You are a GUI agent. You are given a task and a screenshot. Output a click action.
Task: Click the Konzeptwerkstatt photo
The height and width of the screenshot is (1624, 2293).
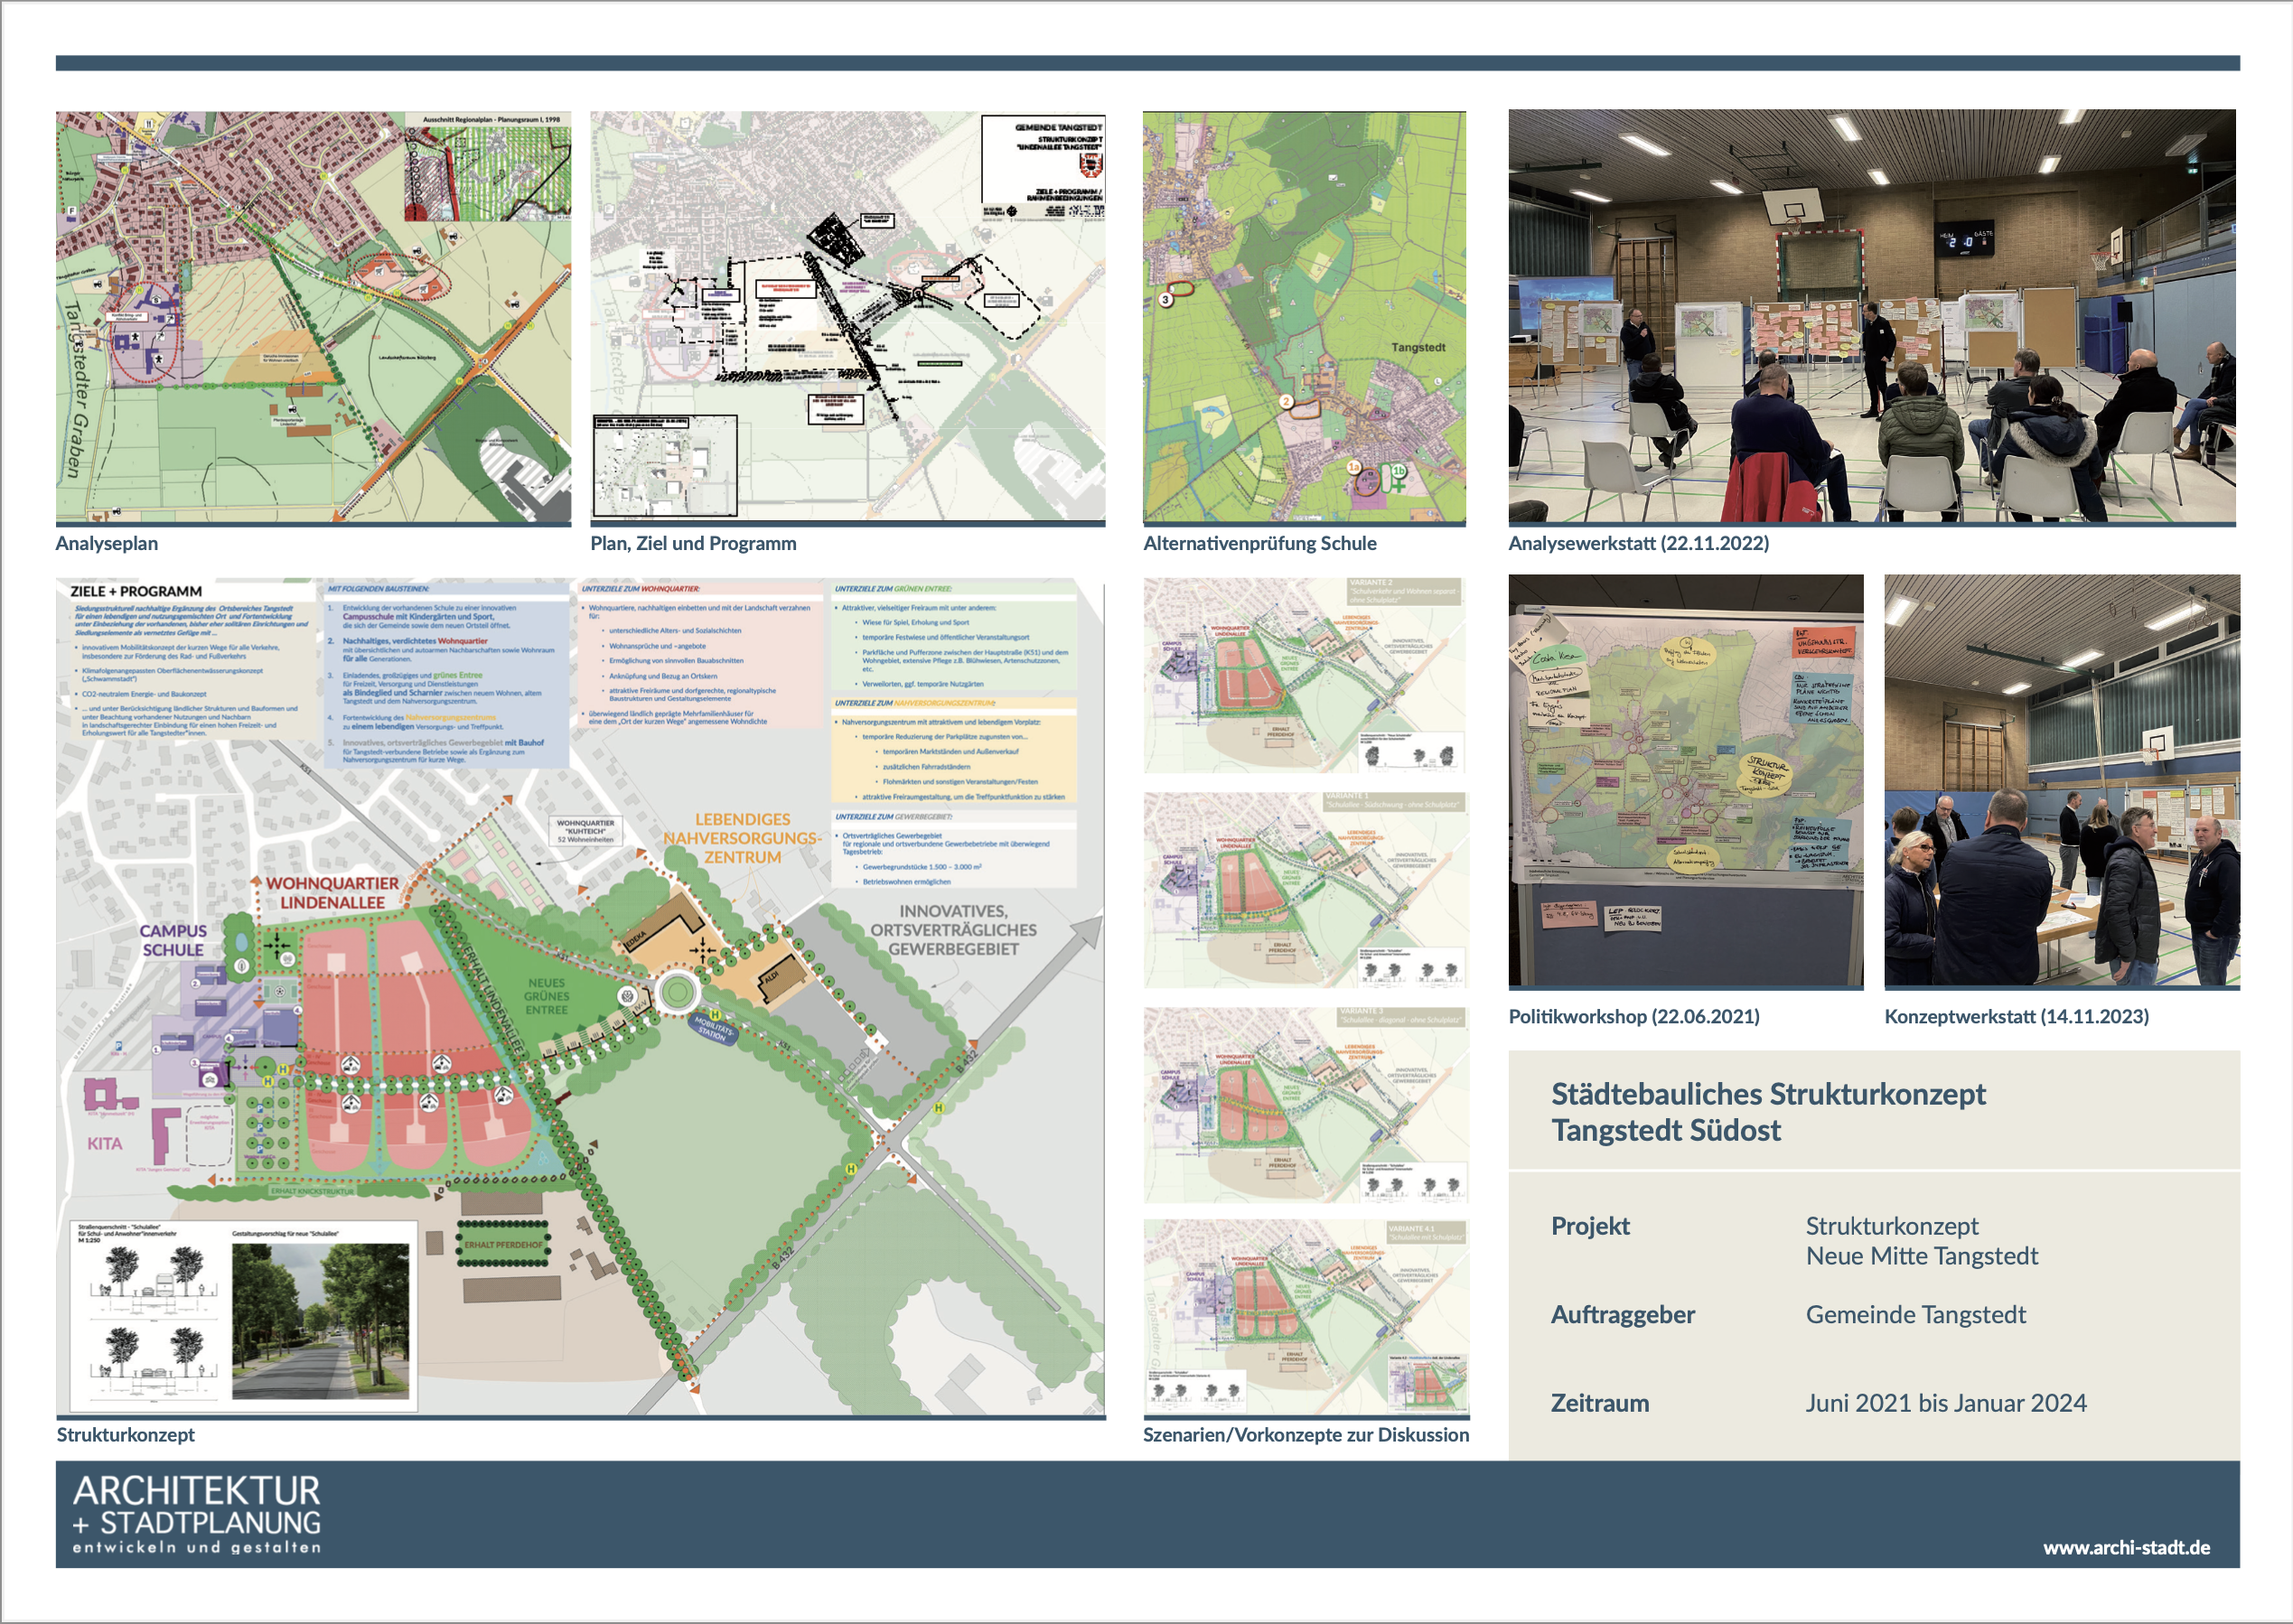[x=2061, y=781]
